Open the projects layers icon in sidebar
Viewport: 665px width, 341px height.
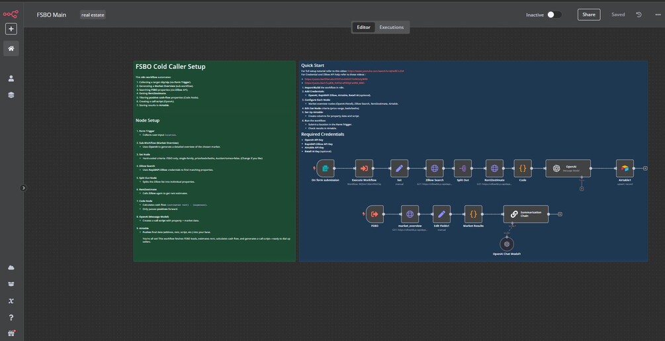pyautogui.click(x=11, y=95)
